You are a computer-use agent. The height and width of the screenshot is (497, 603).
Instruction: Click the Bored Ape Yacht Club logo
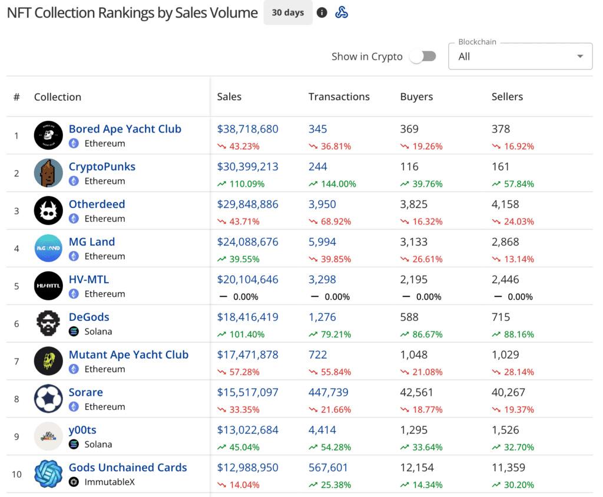click(x=48, y=135)
